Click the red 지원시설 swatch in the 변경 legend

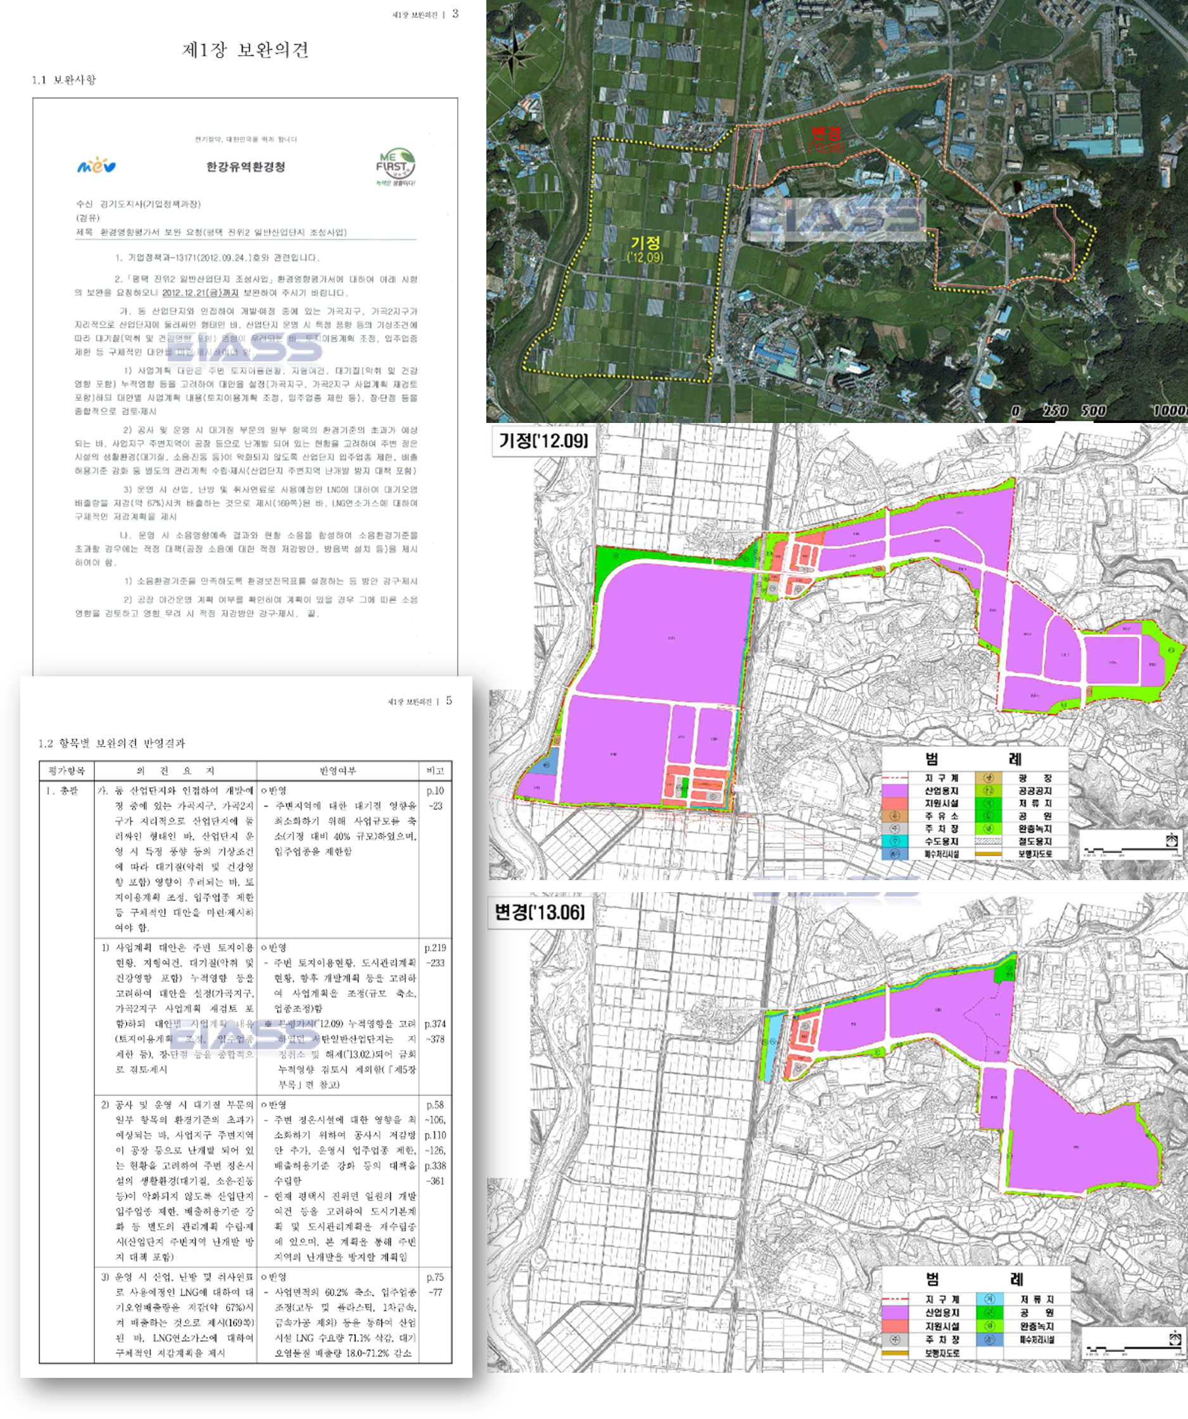pyautogui.click(x=895, y=1326)
